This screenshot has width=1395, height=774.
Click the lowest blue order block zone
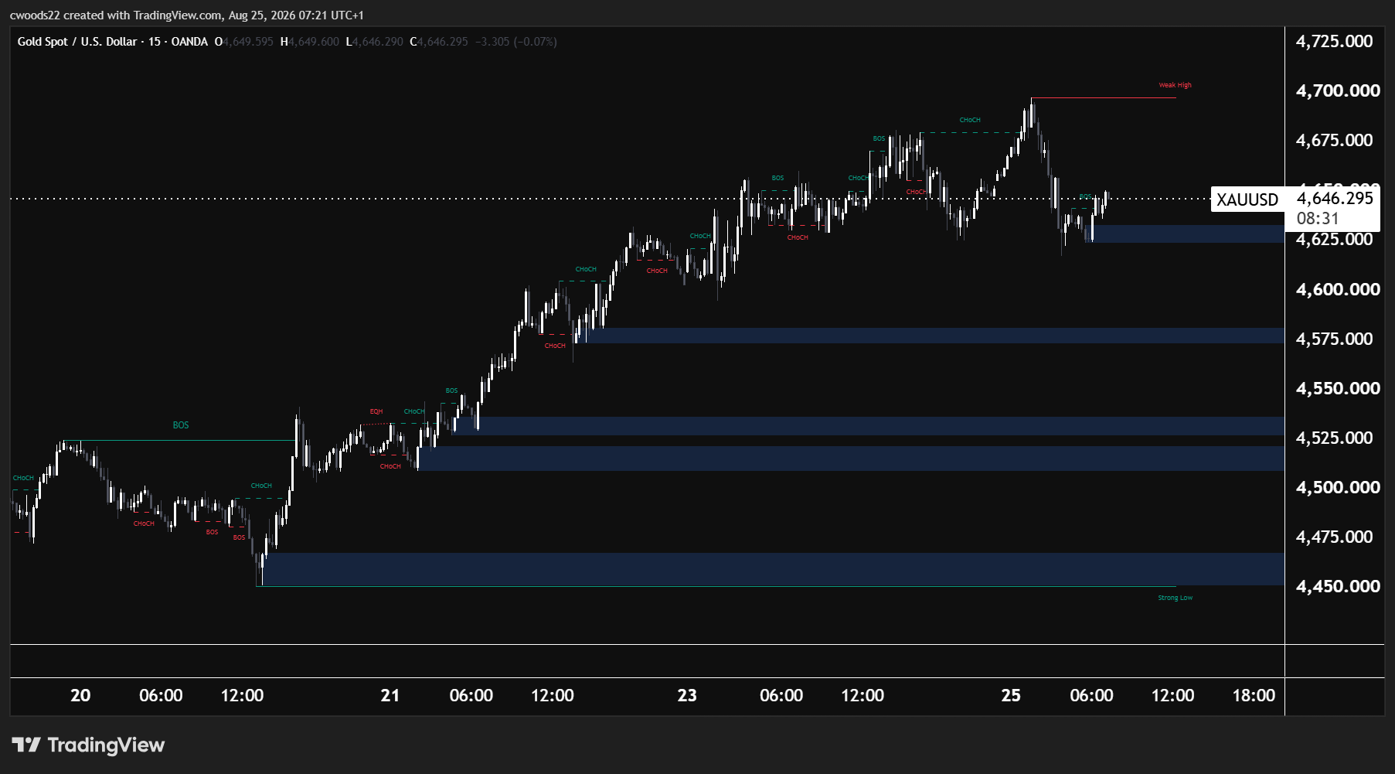pyautogui.click(x=773, y=569)
